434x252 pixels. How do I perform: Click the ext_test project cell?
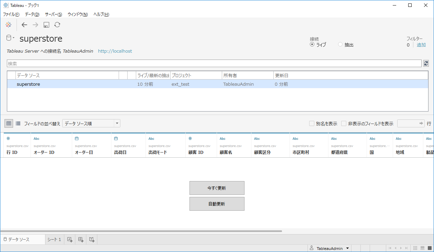pyautogui.click(x=181, y=84)
